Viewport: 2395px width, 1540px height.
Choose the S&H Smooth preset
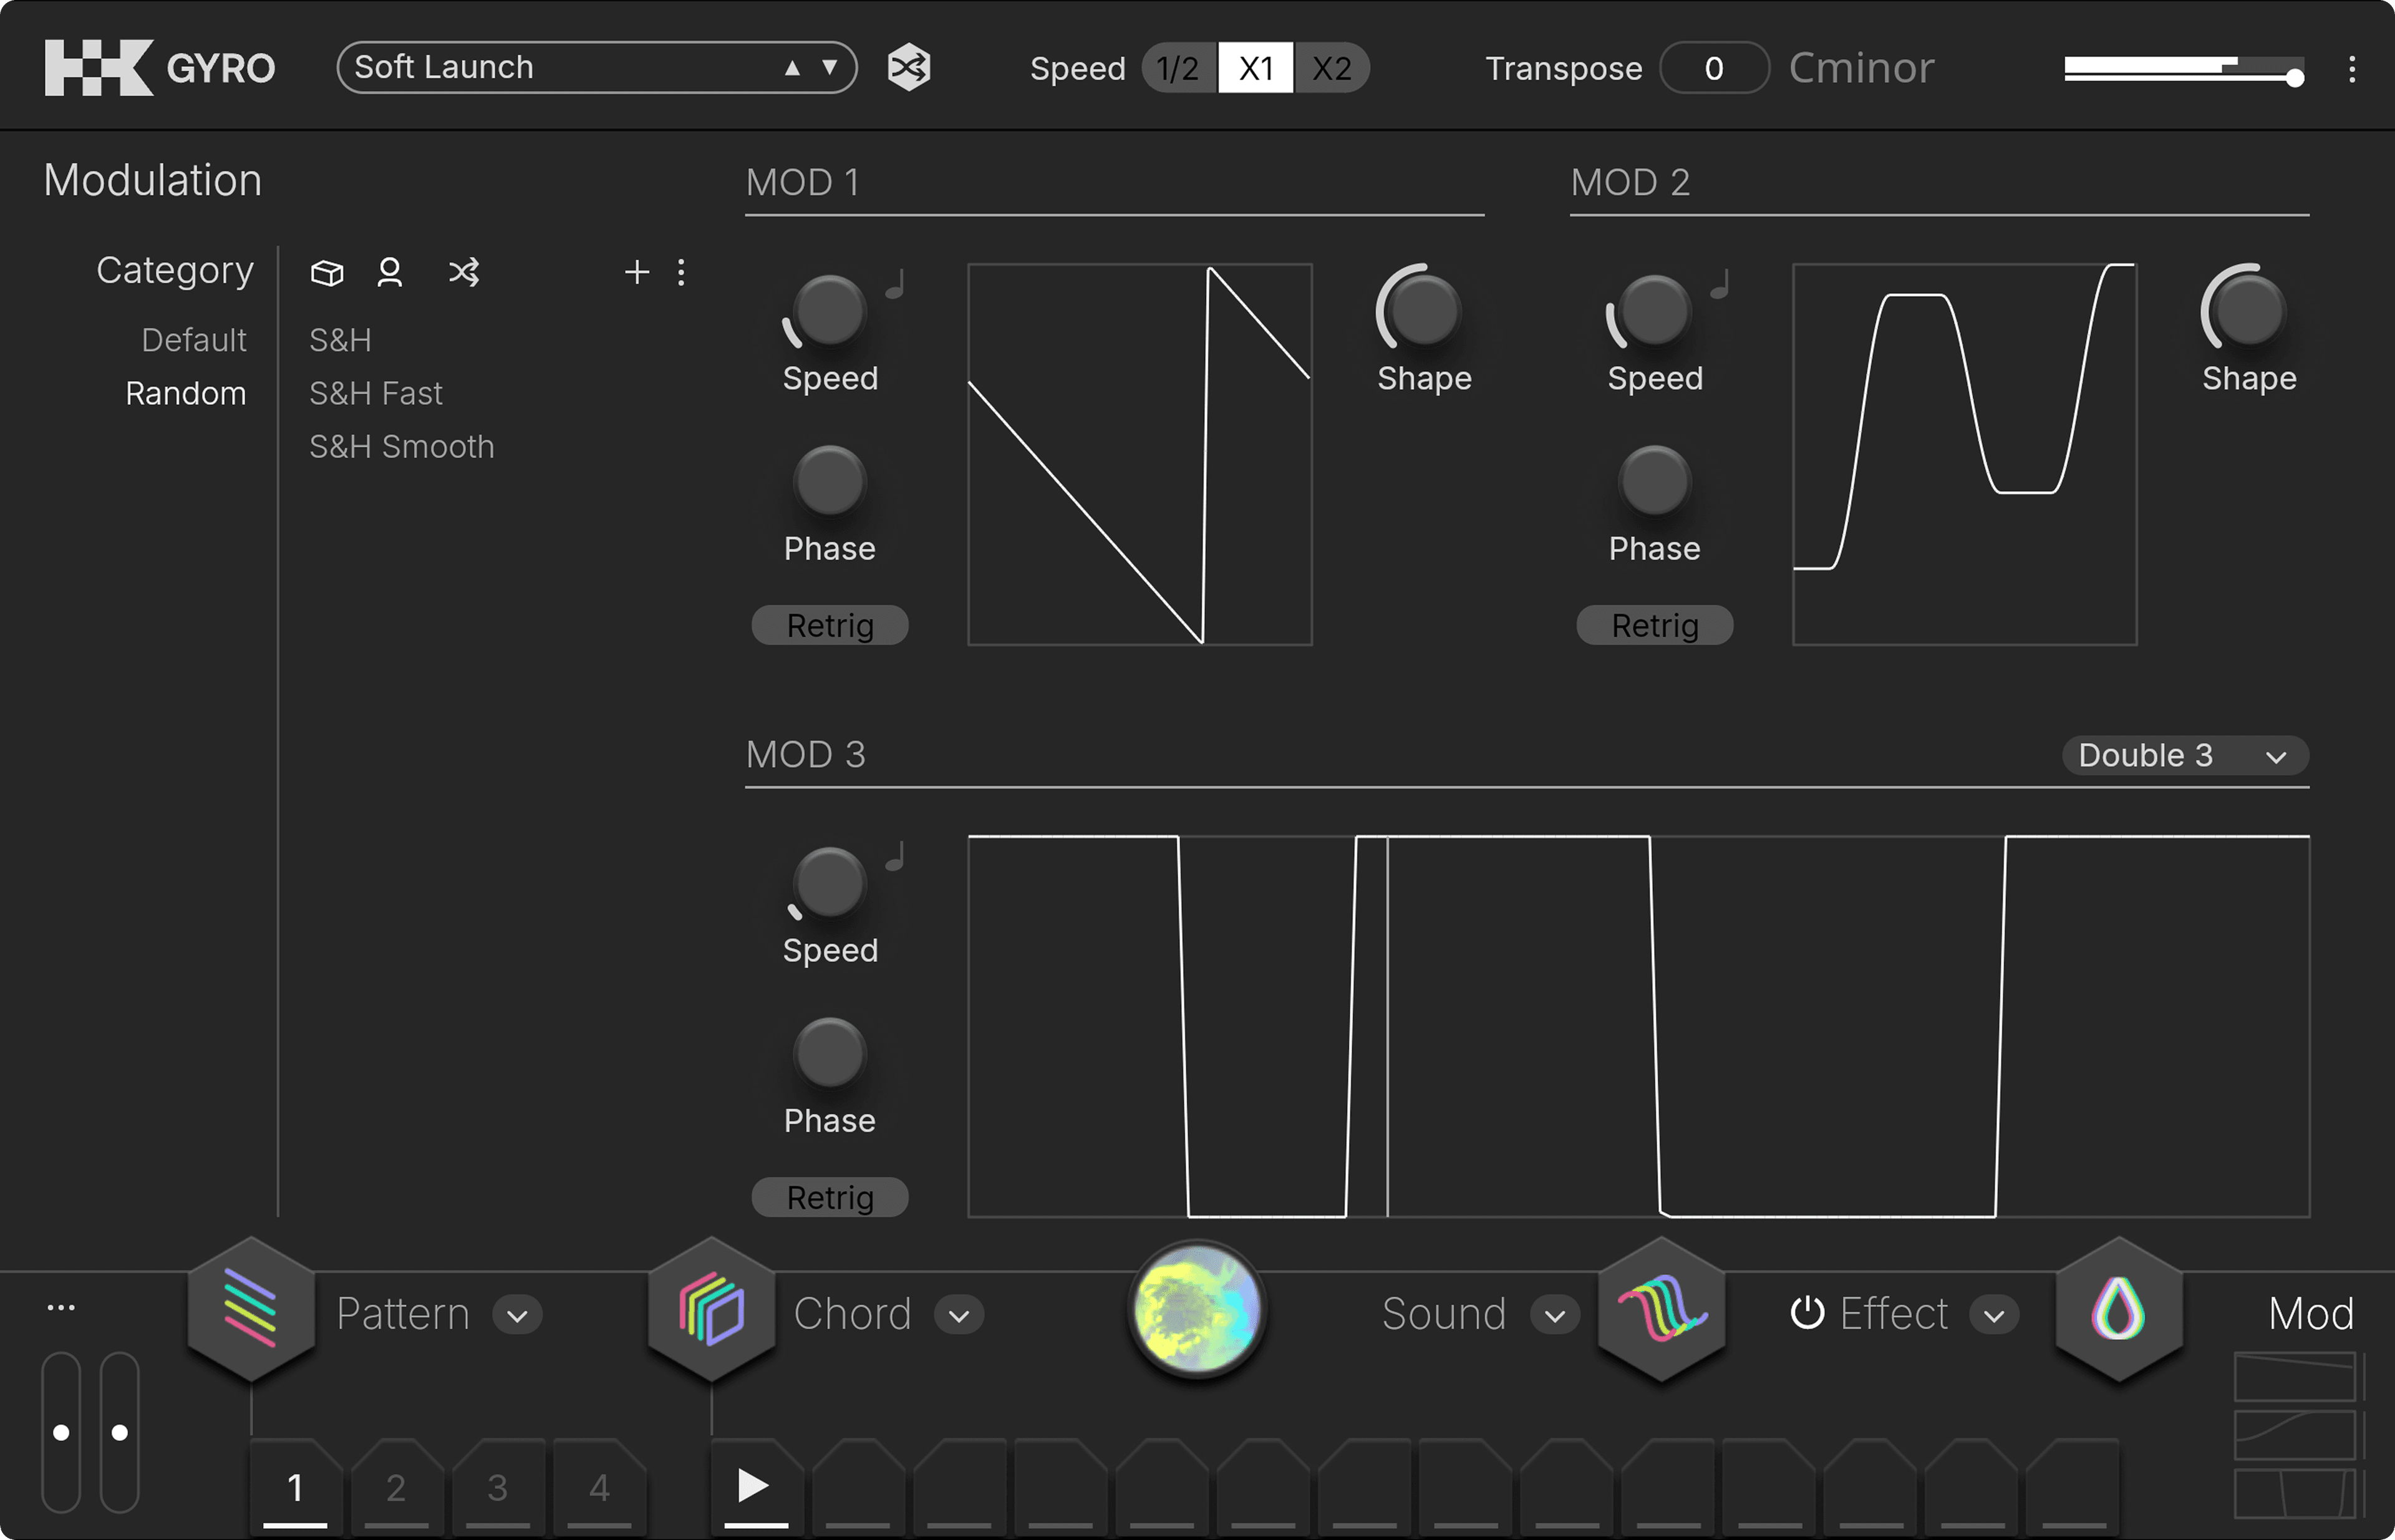click(401, 447)
